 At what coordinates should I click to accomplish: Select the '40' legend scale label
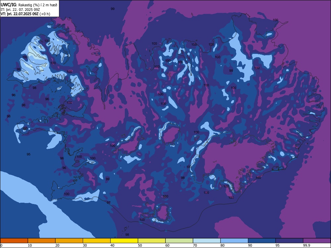(x=113, y=245)
